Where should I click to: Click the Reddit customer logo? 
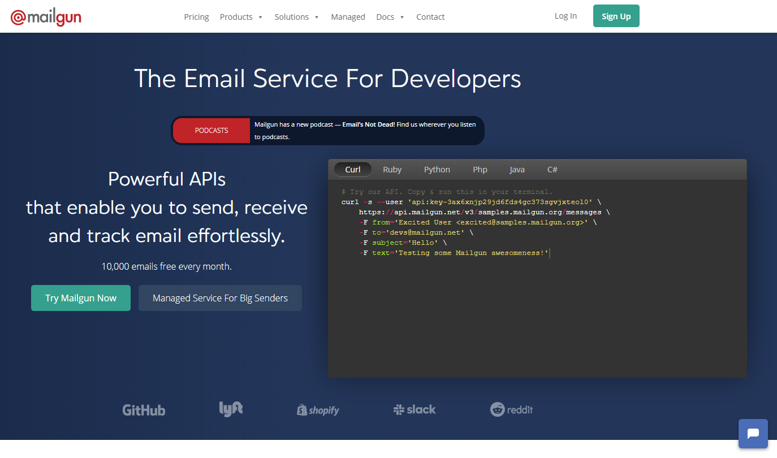pos(511,409)
